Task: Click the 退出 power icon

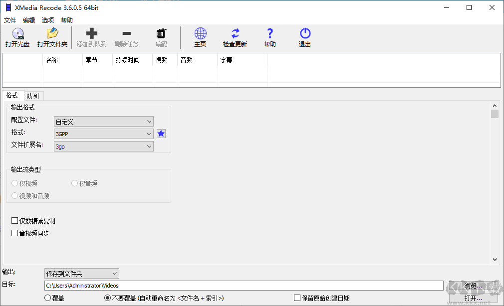Action: coord(305,33)
